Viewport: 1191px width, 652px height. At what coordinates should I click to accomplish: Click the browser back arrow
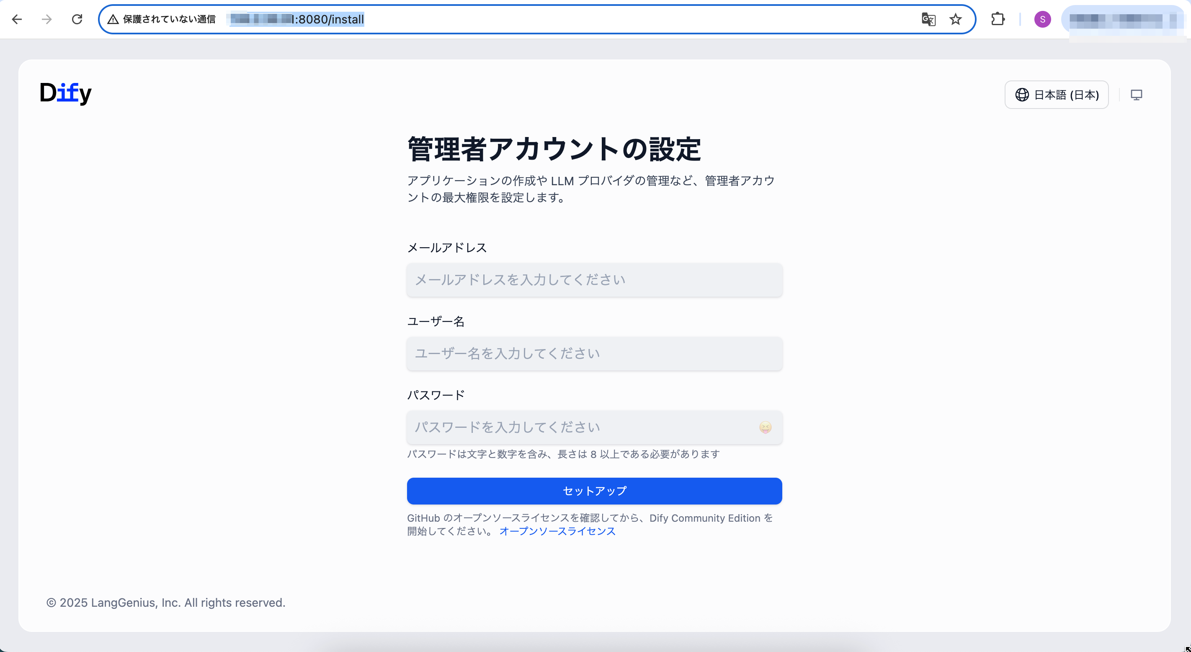[17, 19]
